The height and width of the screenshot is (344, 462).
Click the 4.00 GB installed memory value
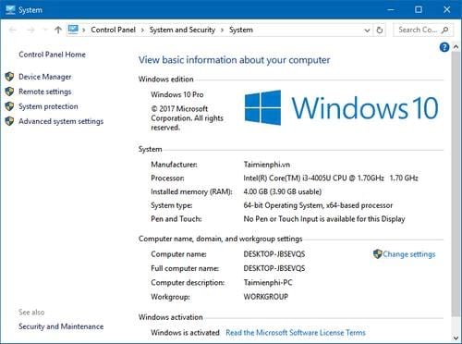(x=283, y=191)
